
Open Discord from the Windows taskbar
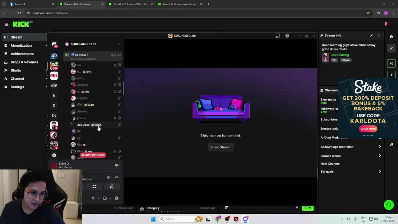(x=245, y=219)
